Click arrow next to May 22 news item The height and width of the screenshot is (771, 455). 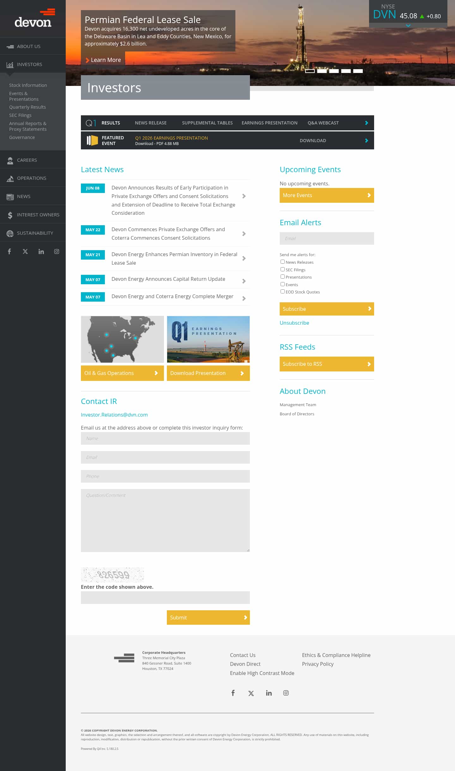click(244, 234)
